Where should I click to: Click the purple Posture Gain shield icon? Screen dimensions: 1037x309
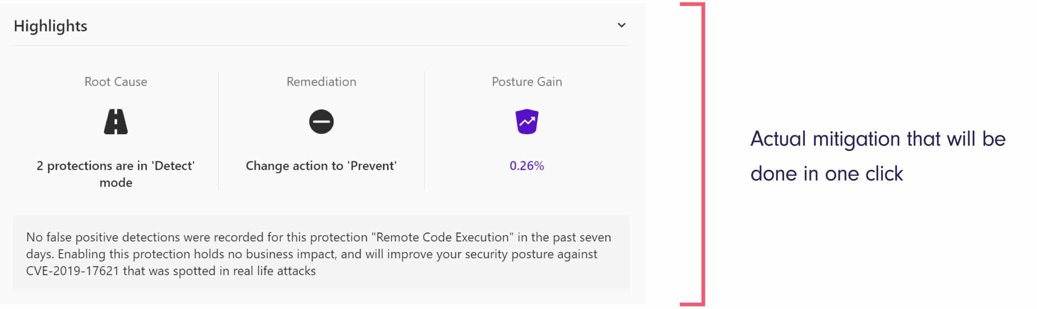click(527, 121)
